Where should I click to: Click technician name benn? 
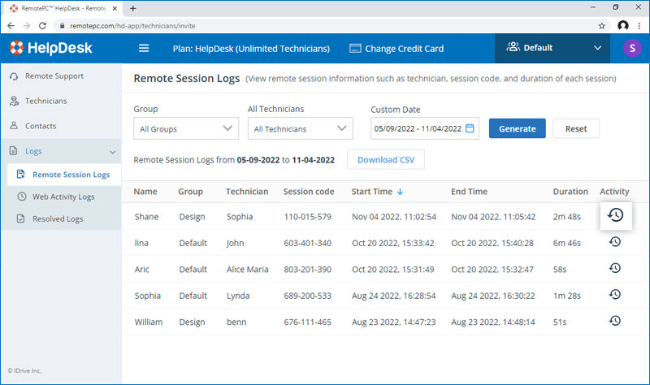[236, 322]
